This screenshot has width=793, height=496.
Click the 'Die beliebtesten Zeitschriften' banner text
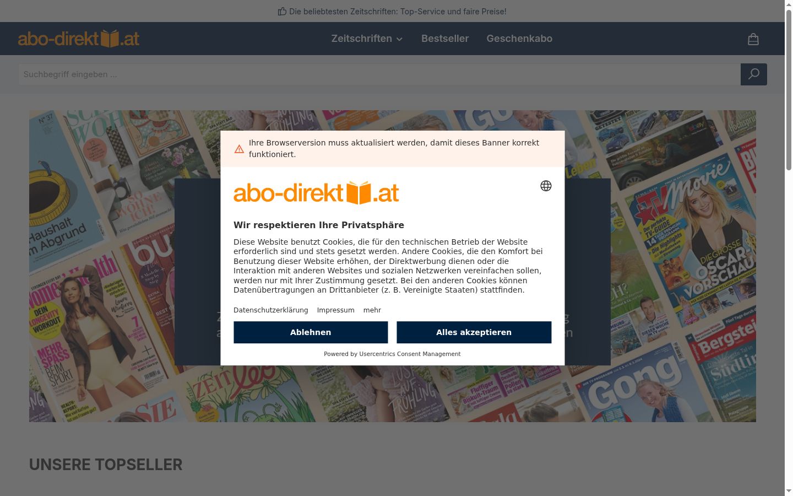pos(398,11)
